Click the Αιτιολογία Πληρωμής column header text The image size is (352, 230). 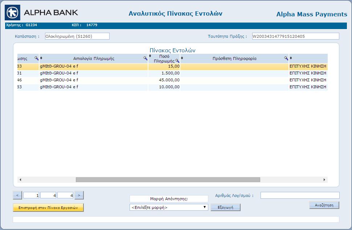click(94, 58)
